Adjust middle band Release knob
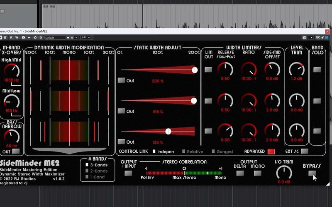This screenshot has width=332, height=207. pos(225,100)
